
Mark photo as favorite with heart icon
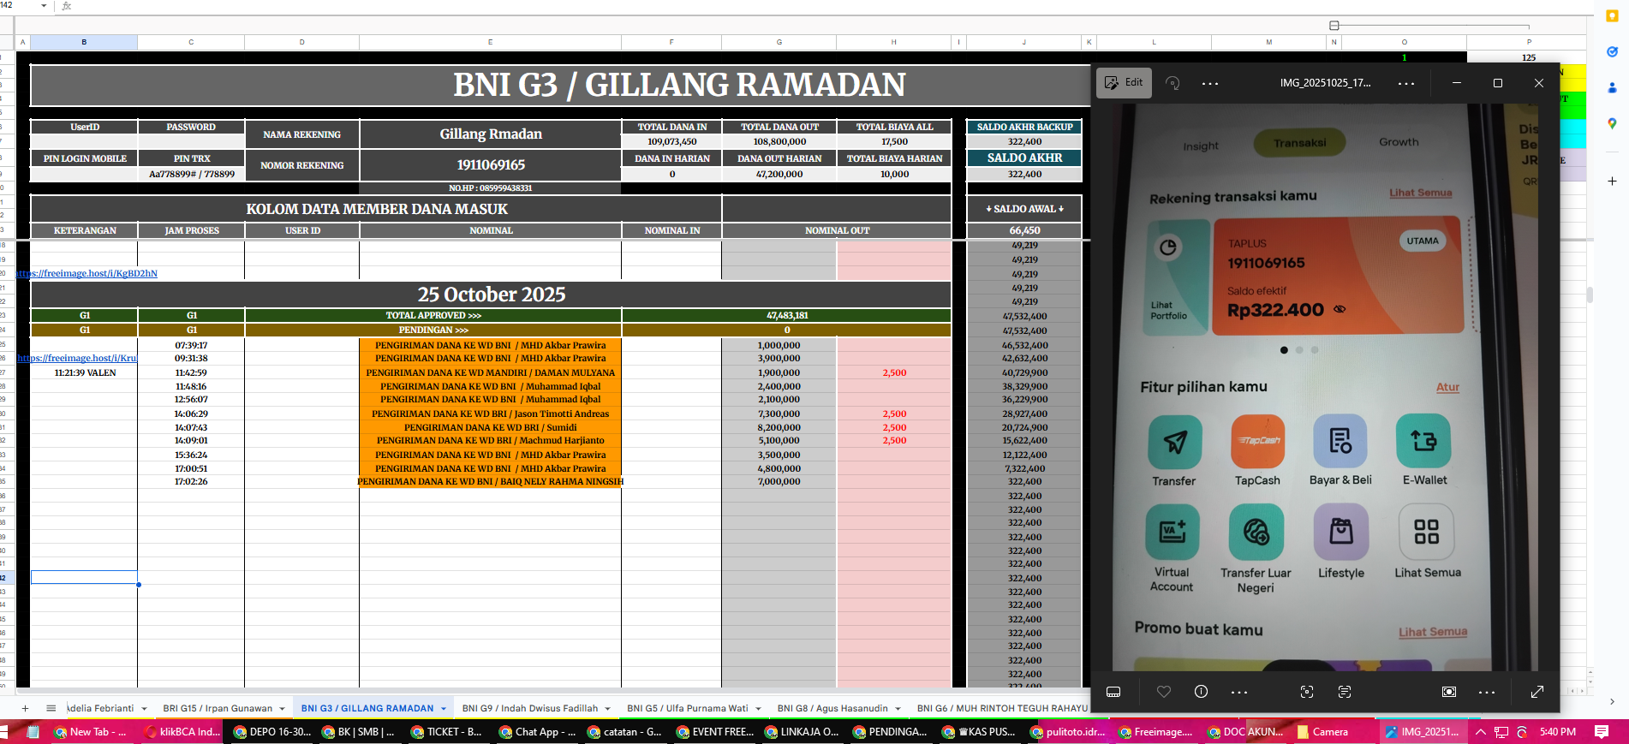(x=1164, y=692)
